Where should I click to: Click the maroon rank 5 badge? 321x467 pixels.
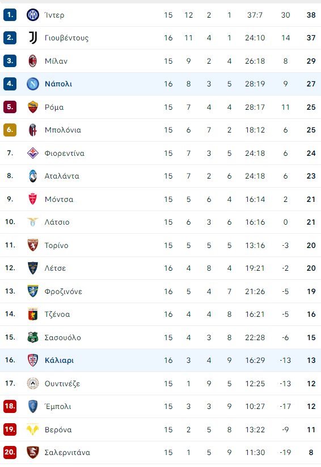(10, 107)
